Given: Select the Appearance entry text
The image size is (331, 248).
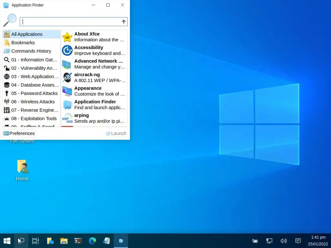Looking at the screenshot, I should point(100,91).
